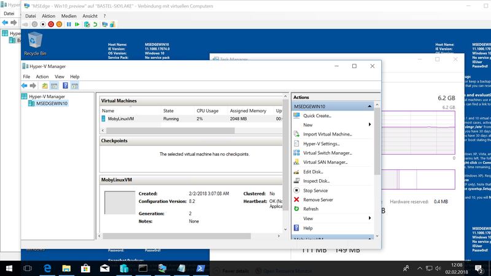Switch to PowerShell on the taskbar
The height and width of the screenshot is (276, 491).
click(201, 269)
